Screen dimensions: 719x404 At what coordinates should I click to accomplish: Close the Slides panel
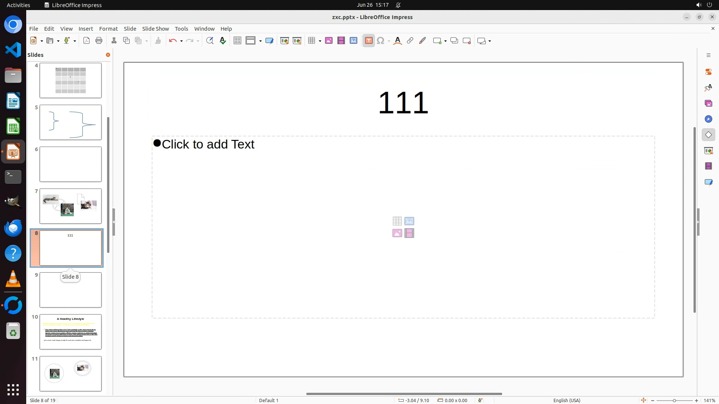pos(108,55)
